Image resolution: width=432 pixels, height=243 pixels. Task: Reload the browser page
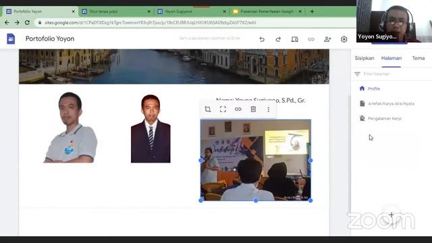coord(27,22)
